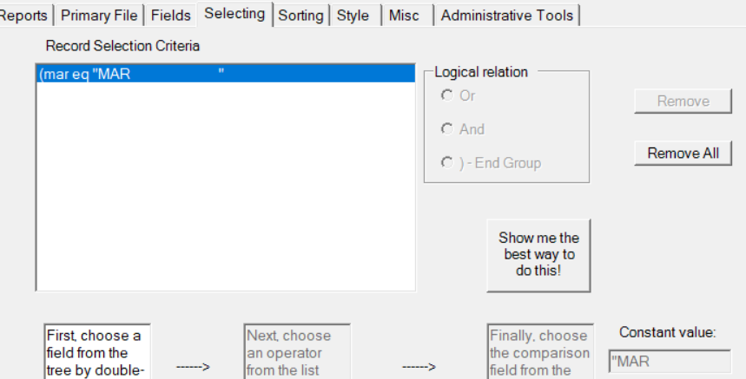Open the Primary File tab

coord(99,16)
